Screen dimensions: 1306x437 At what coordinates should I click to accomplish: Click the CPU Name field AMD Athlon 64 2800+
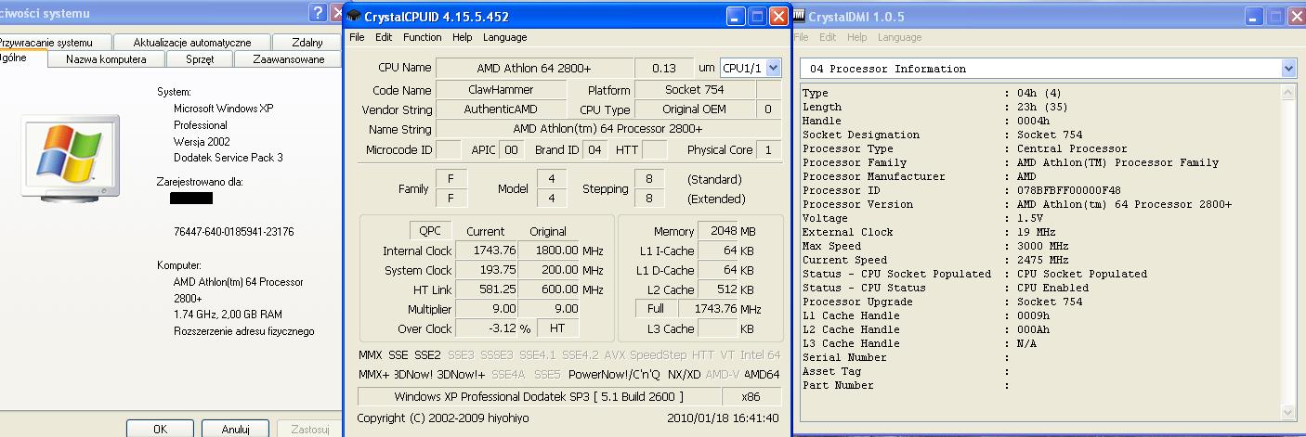click(534, 68)
